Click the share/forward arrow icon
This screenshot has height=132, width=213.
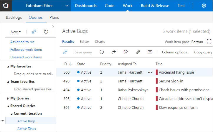(113, 52)
